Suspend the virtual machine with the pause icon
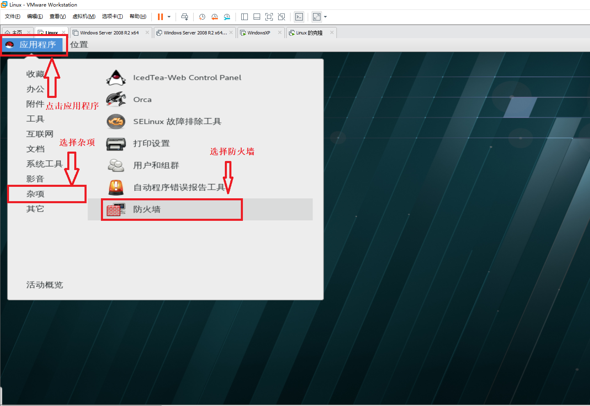 (x=159, y=17)
